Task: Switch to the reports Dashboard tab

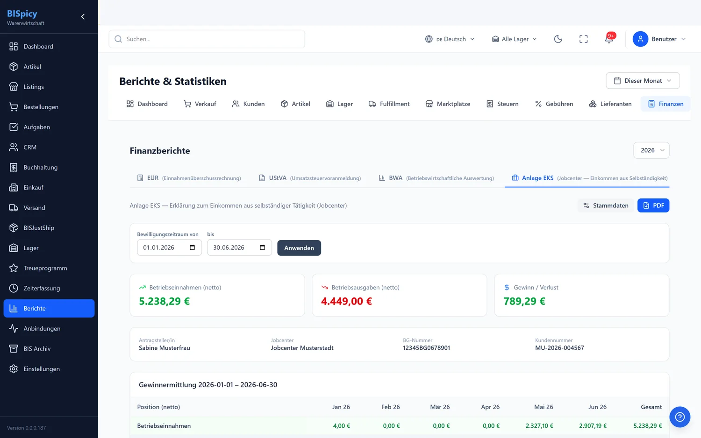Action: [x=147, y=104]
